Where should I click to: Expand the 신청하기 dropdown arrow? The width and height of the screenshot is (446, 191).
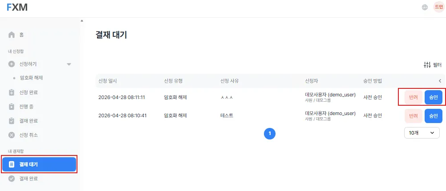[69, 64]
